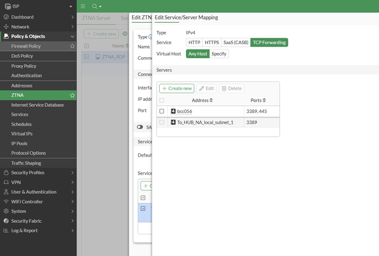The height and width of the screenshot is (256, 379).
Task: Toggle ZTNA_RDP row checkbox in background list
Action: point(86,56)
